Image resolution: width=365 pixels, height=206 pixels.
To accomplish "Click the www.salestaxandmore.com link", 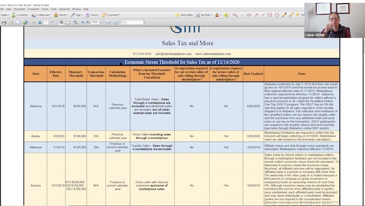I will [213, 54].
